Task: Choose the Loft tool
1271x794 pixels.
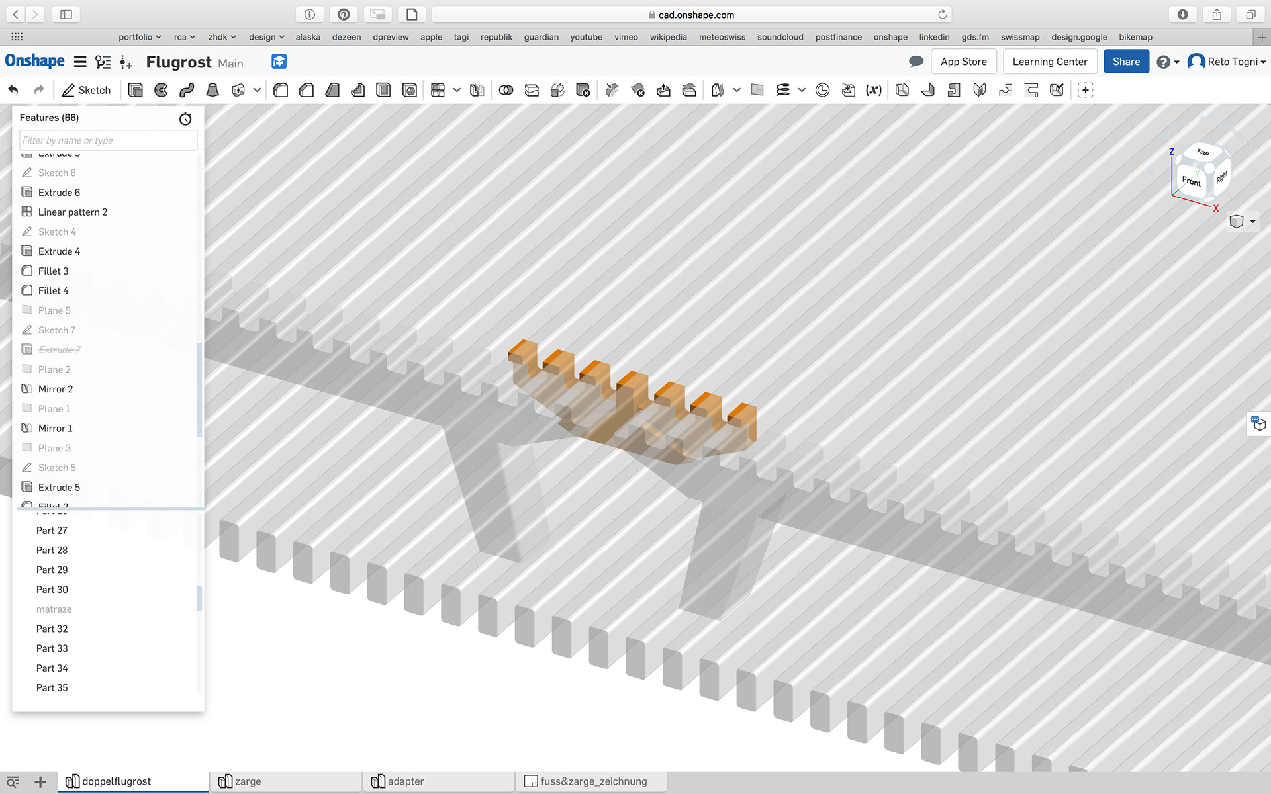Action: coord(212,90)
